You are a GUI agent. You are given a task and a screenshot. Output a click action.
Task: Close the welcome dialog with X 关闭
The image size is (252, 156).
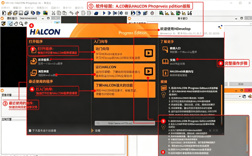214,130
